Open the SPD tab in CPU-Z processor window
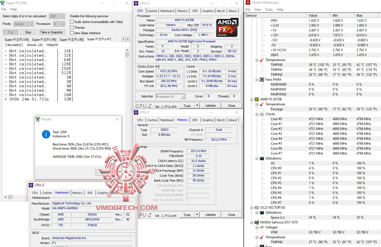The image size is (381, 247). pos(195,11)
